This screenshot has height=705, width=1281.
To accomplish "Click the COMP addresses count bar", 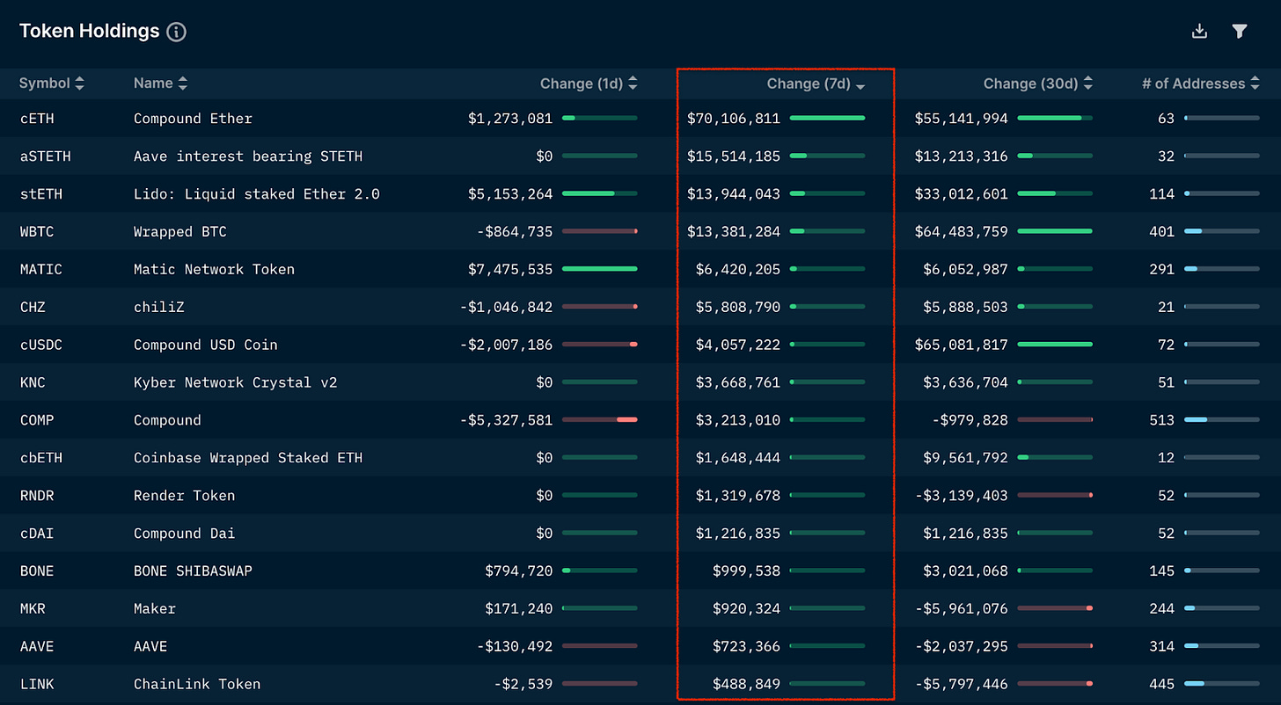I will point(1222,420).
